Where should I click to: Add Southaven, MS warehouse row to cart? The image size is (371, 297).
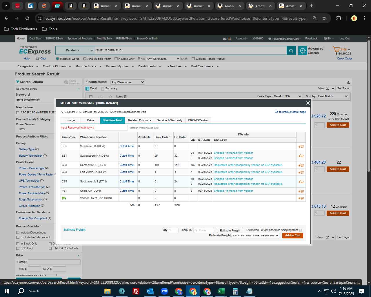point(301,182)
